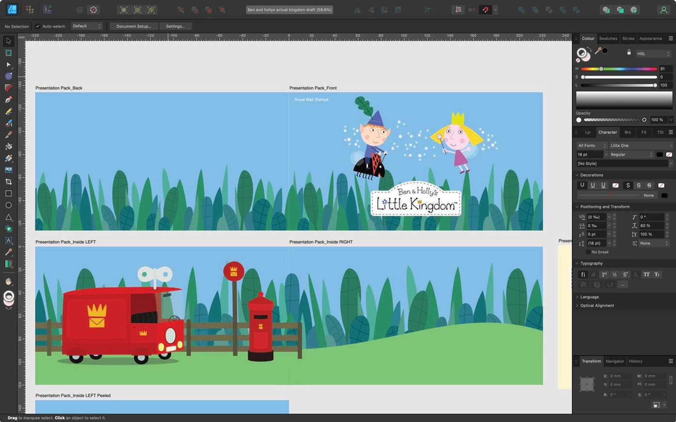Toggle standard ligatures fi button
Screen dimensions: 676x422
[583, 274]
